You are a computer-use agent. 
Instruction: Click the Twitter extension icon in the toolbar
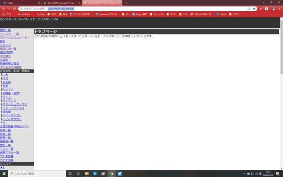pos(266,9)
